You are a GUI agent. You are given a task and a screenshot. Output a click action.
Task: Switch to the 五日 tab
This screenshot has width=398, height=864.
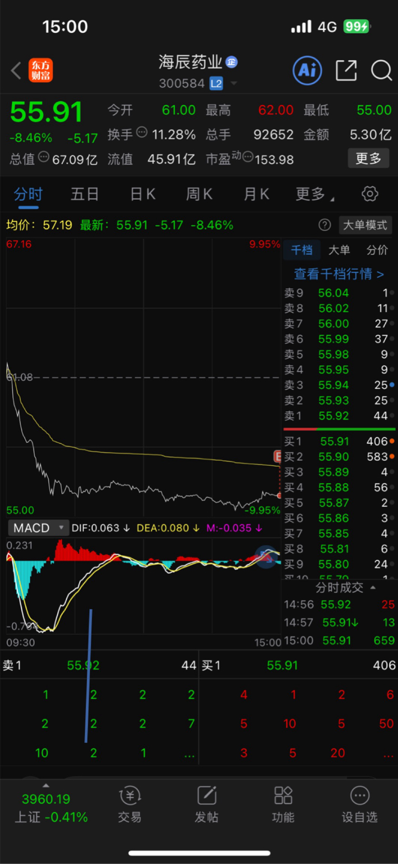point(85,194)
